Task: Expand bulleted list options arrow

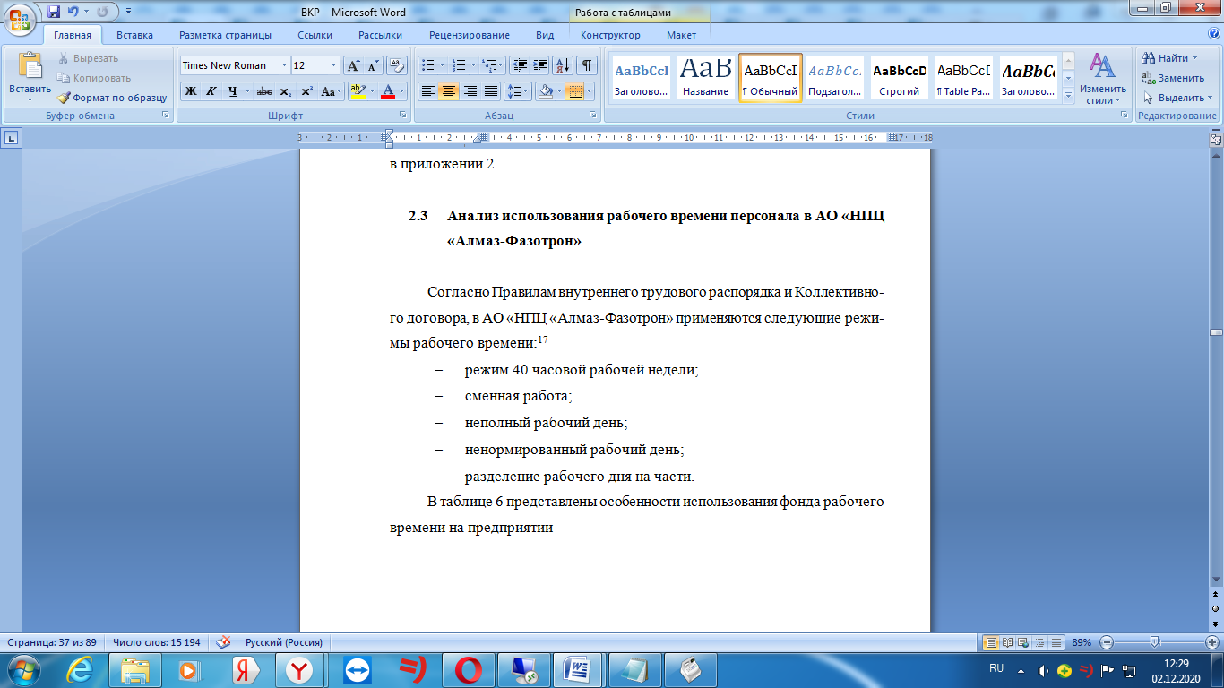Action: [x=442, y=65]
